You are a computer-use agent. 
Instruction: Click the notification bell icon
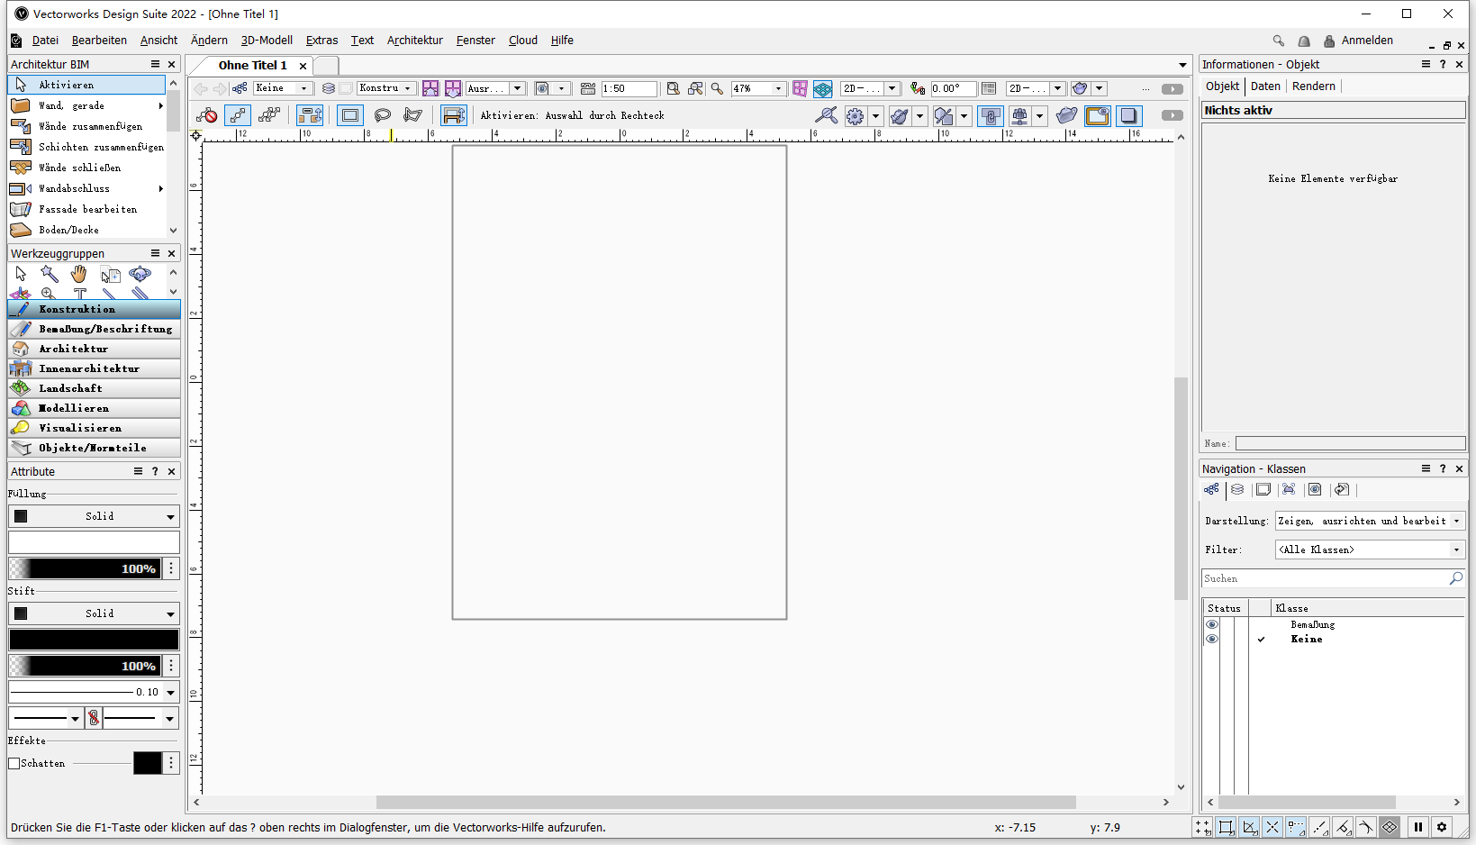click(x=1304, y=41)
